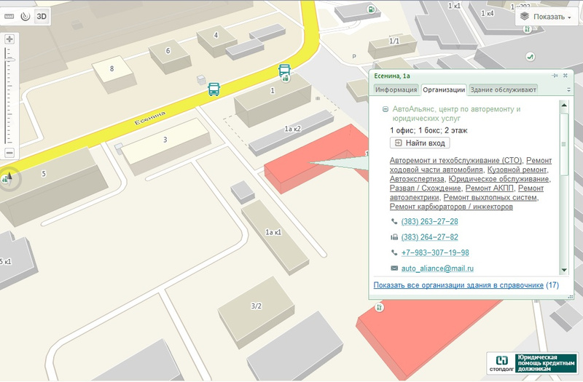Click the card scrollbar up arrow

click(564, 105)
